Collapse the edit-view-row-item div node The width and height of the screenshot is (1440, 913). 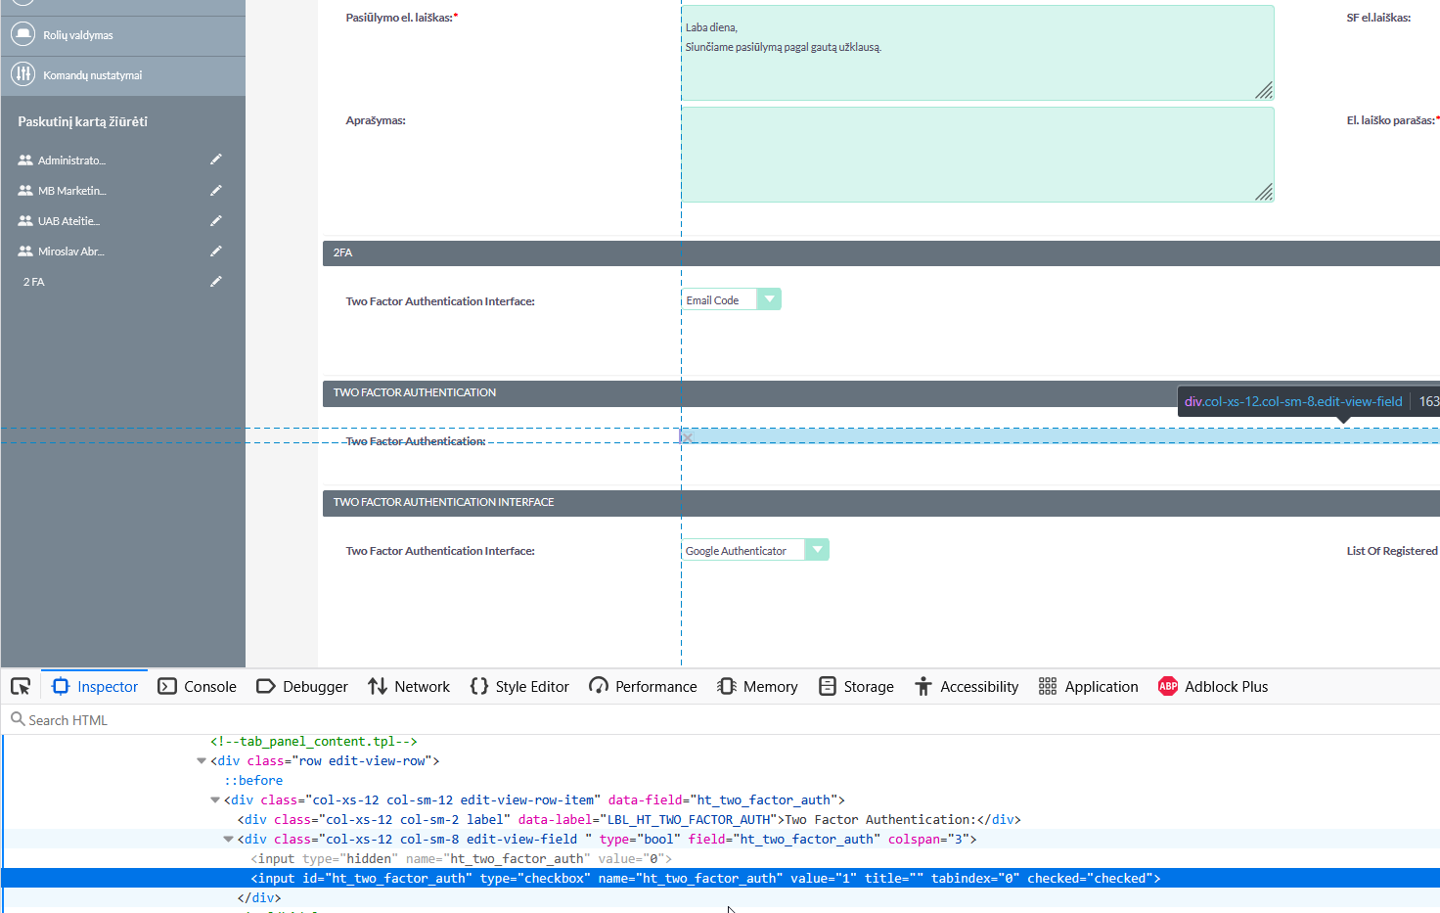coord(215,799)
